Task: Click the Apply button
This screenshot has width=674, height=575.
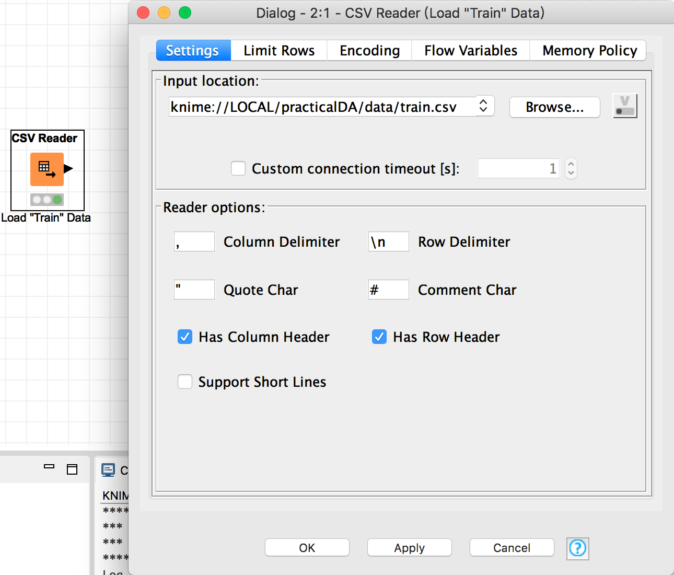Action: click(410, 548)
